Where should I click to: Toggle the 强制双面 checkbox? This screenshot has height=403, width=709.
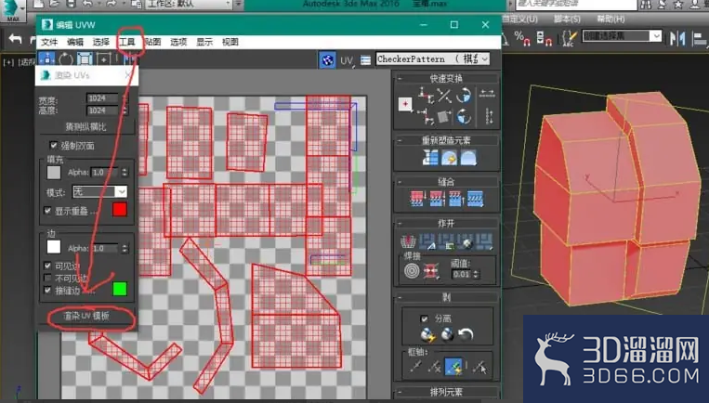click(53, 145)
